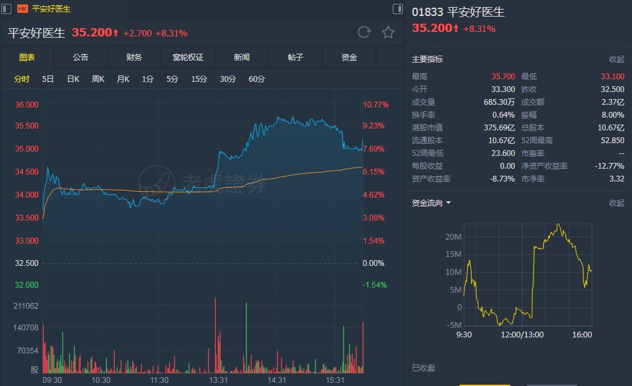Switch chart to 月K

pos(123,79)
